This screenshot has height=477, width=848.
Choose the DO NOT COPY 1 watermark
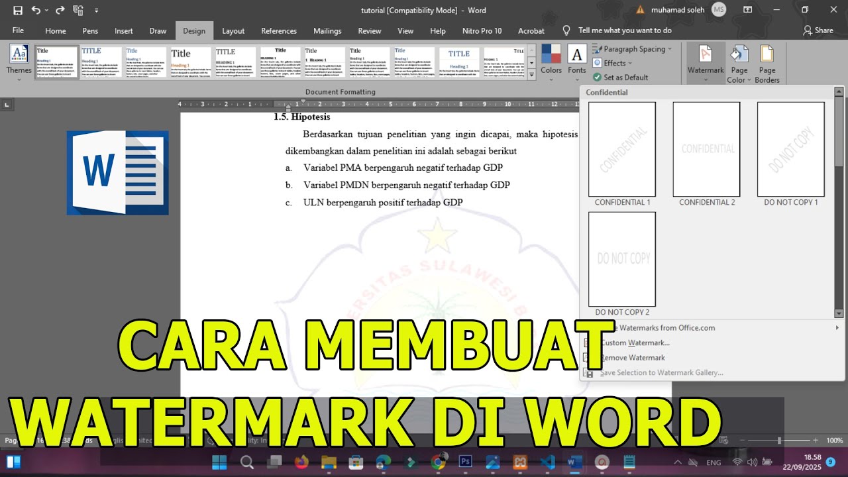[x=791, y=154]
